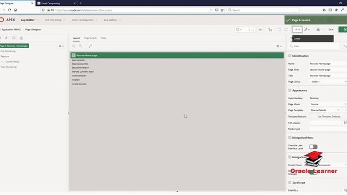Click the Oracle APEX logo

tap(8, 20)
